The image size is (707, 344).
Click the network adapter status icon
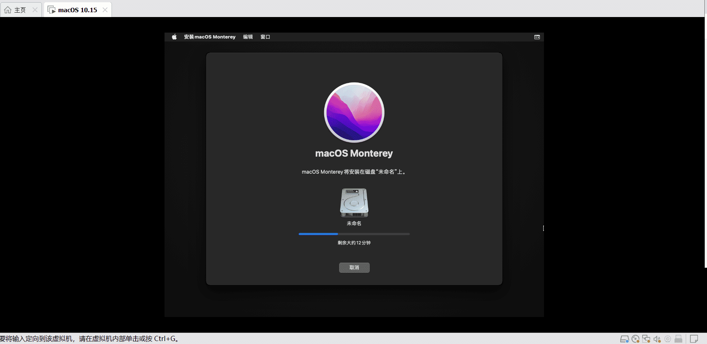pos(646,339)
